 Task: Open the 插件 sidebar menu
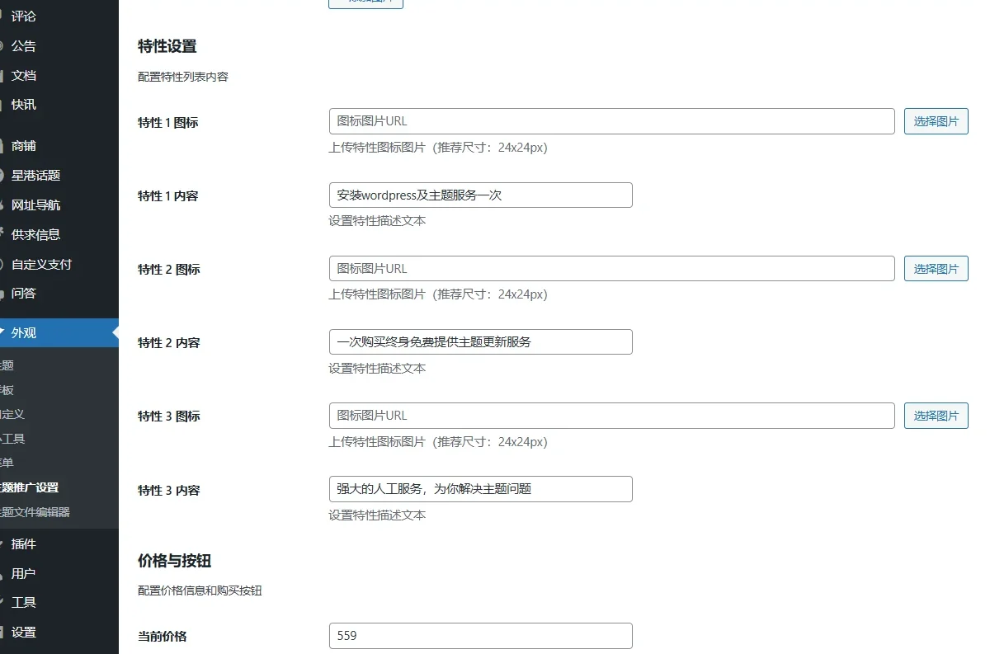tap(23, 544)
